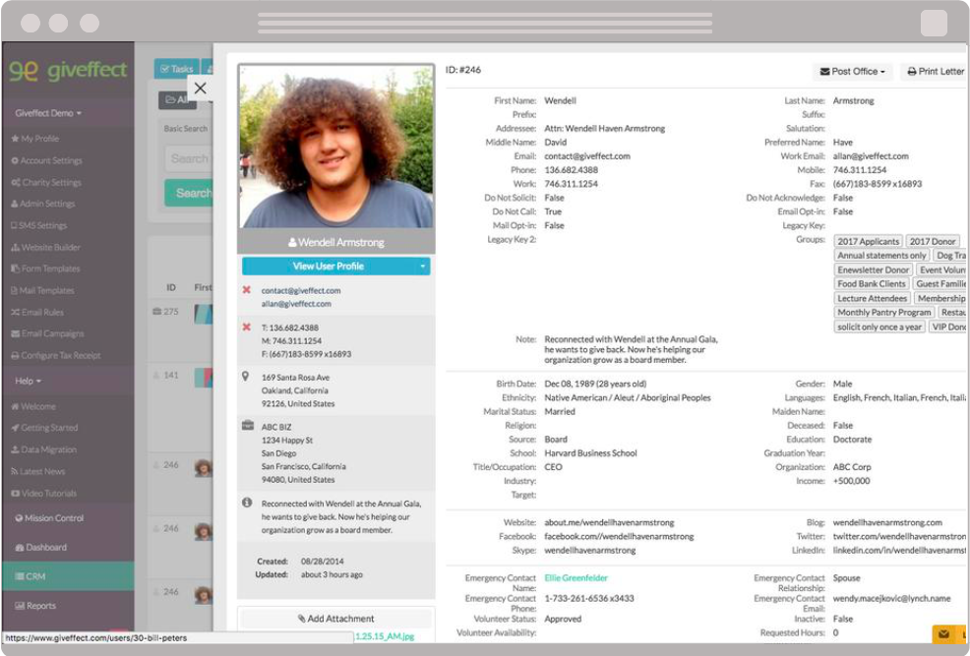970x656 pixels.
Task: Go to Mission Control
Action: tap(49, 518)
